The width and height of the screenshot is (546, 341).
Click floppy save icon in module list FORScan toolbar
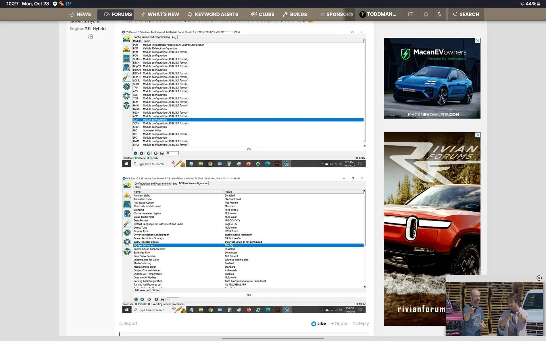point(162,153)
